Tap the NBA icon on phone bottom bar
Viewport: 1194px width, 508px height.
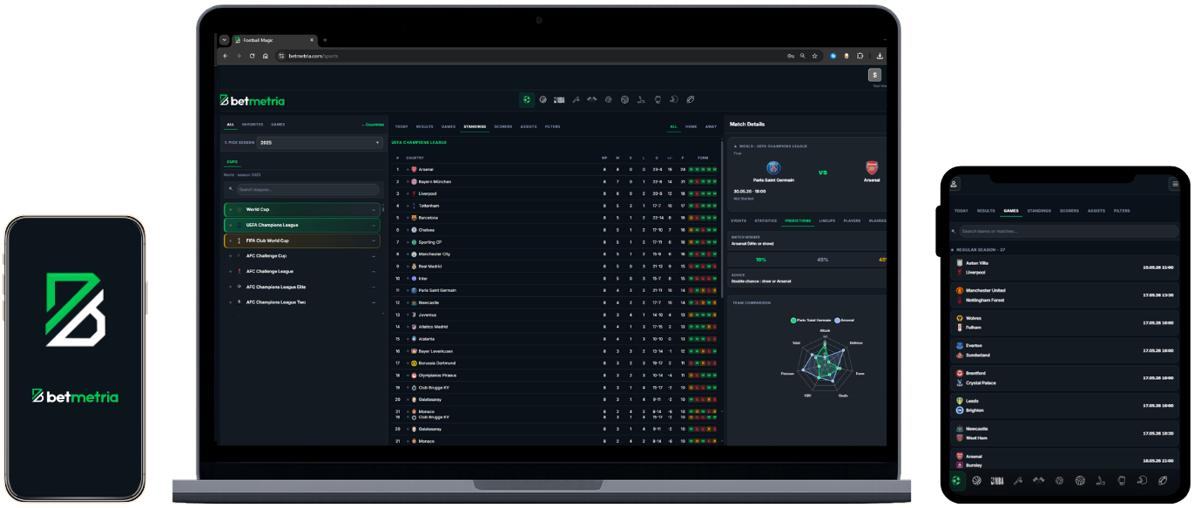[x=997, y=480]
